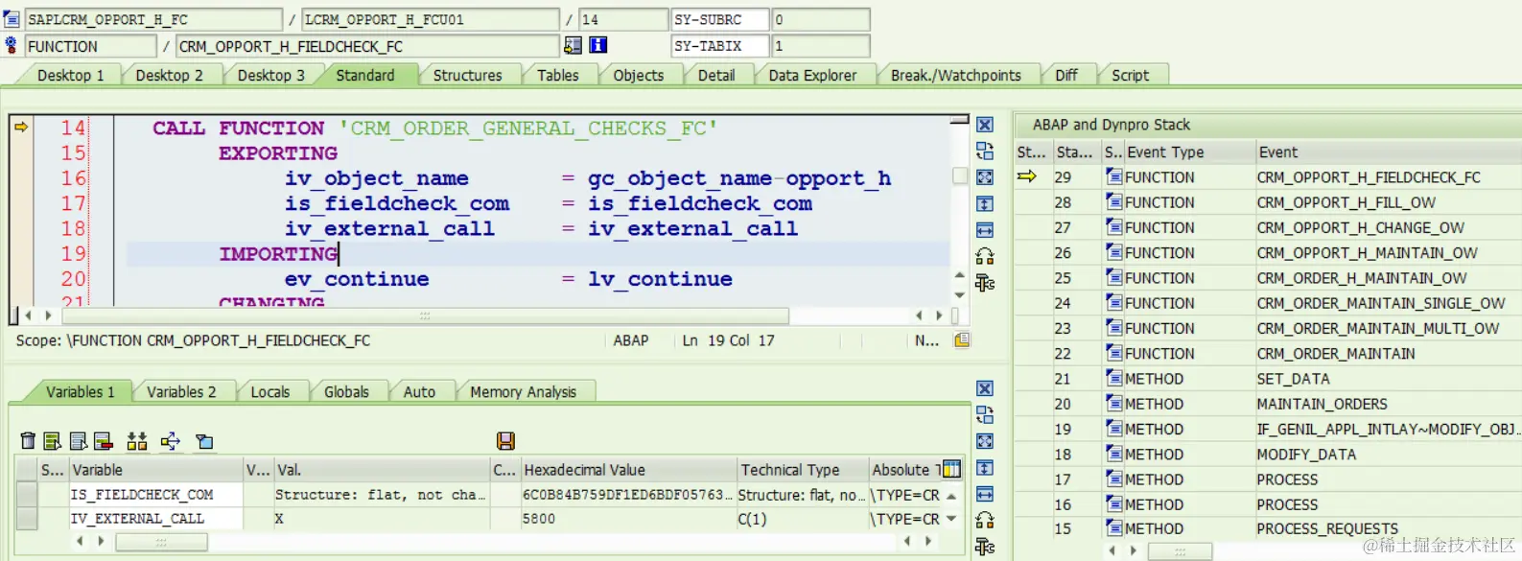The height and width of the screenshot is (561, 1522).
Task: Click the headset services icon beside source code
Action: [x=985, y=256]
